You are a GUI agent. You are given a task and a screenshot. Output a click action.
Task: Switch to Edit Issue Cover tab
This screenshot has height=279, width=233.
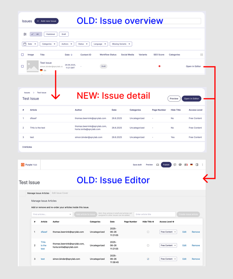[x=60, y=193]
